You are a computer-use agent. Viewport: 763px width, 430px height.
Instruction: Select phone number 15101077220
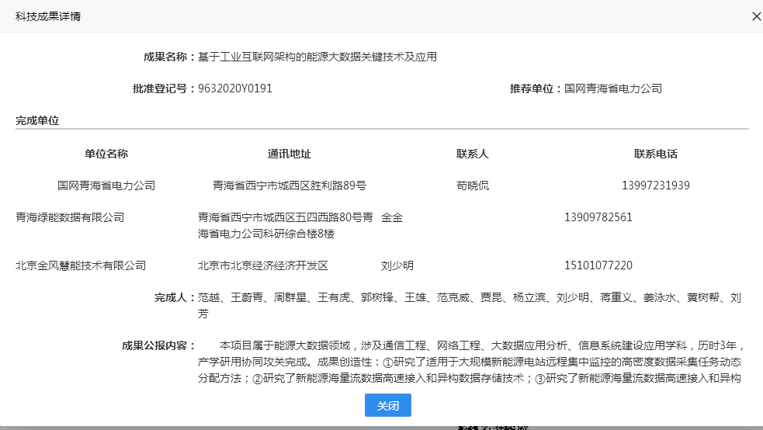(598, 265)
